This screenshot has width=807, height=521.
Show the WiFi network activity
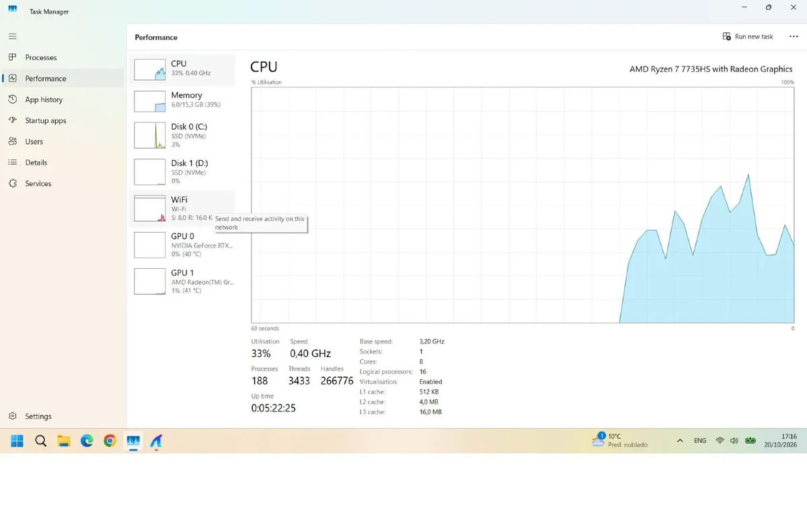pos(182,208)
